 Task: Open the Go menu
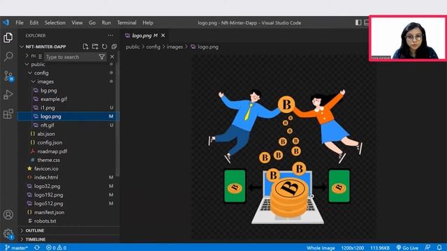(x=92, y=23)
